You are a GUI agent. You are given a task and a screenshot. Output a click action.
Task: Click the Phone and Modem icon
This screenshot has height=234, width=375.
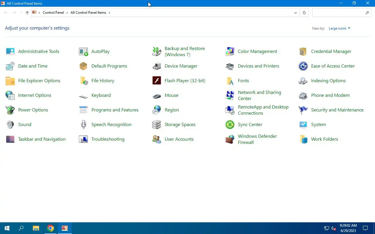tap(303, 95)
